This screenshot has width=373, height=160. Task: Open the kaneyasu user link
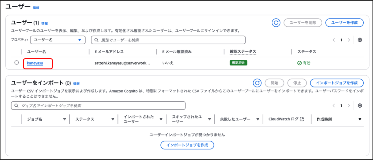[35, 63]
